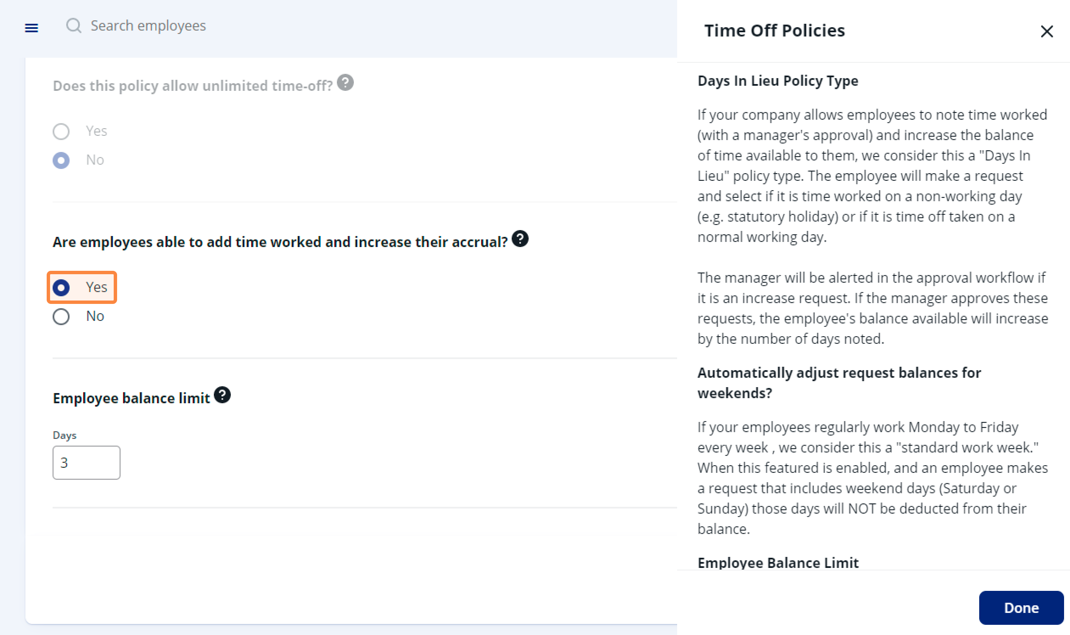Open help for Employee balance limit

[x=222, y=395]
